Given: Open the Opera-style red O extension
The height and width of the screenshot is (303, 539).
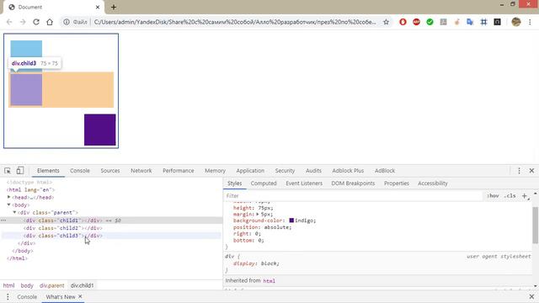Looking at the screenshot, I should 403,22.
